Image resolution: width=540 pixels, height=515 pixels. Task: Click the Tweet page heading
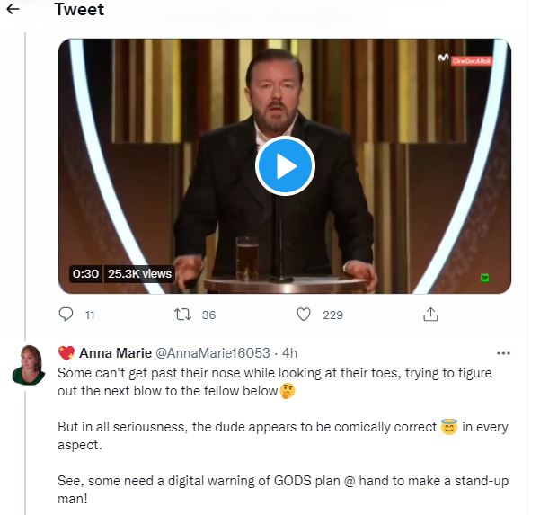pyautogui.click(x=79, y=10)
